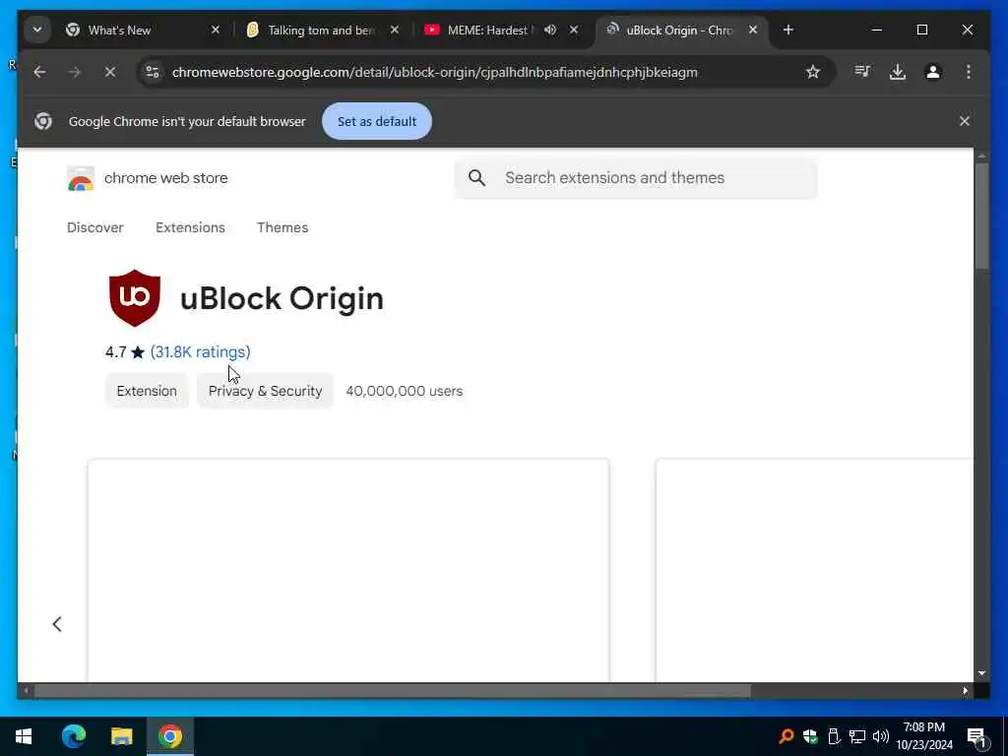
Task: Close the uBlock Origin tab
Action: click(x=753, y=30)
